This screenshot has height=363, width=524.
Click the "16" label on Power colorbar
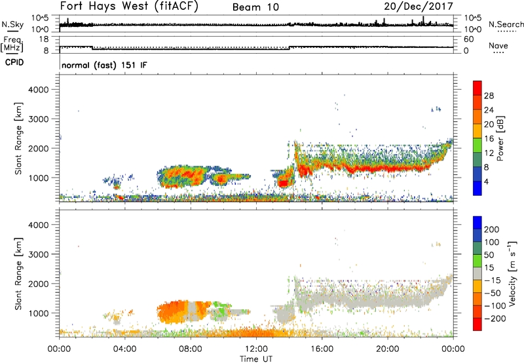(489, 139)
